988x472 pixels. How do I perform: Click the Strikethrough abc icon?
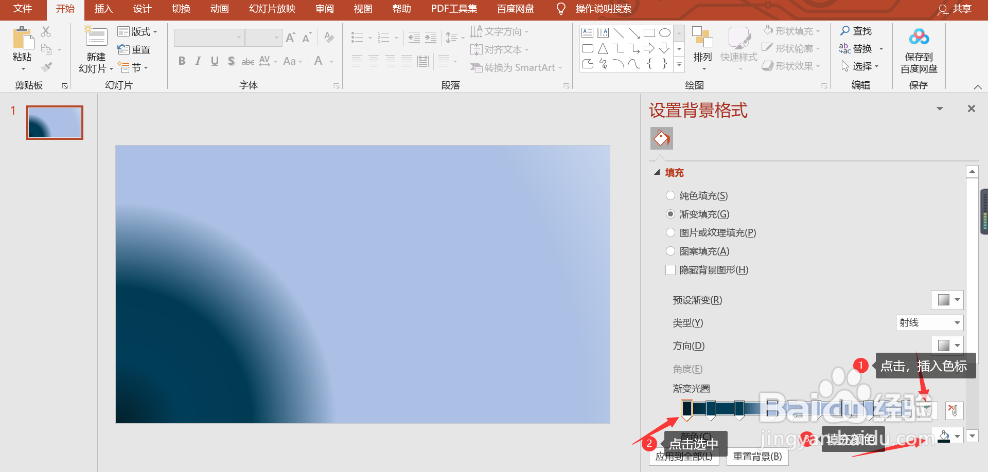pos(248,62)
